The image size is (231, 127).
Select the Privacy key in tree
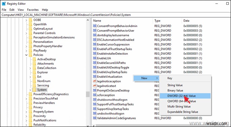click(x=38, y=107)
